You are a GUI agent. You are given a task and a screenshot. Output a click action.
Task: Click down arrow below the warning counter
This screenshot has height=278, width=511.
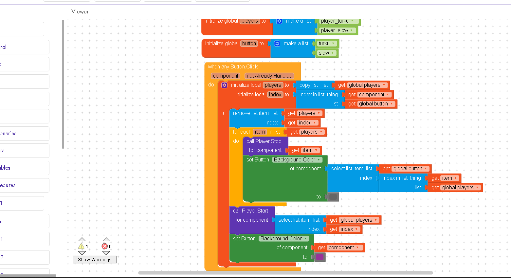tap(82, 253)
